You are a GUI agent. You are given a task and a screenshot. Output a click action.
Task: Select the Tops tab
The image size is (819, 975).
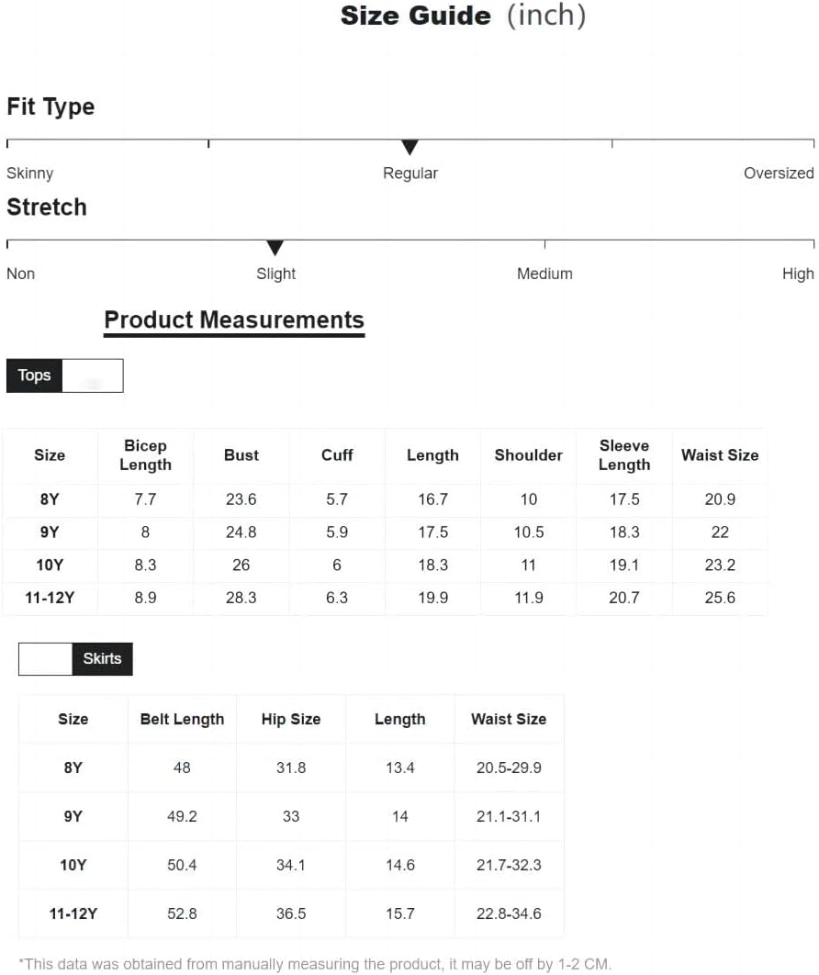34,375
